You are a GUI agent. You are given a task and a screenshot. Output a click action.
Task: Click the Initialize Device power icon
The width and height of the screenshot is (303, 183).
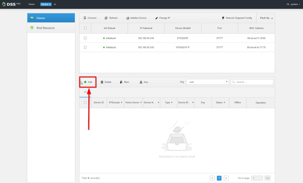pyautogui.click(x=128, y=18)
